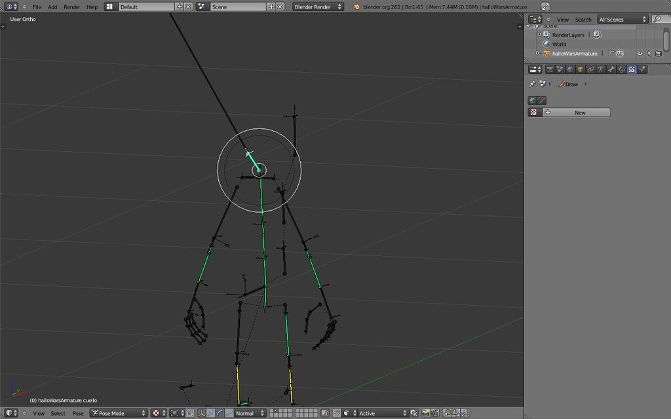Select halloWarsArmature in the Outliner

574,54
